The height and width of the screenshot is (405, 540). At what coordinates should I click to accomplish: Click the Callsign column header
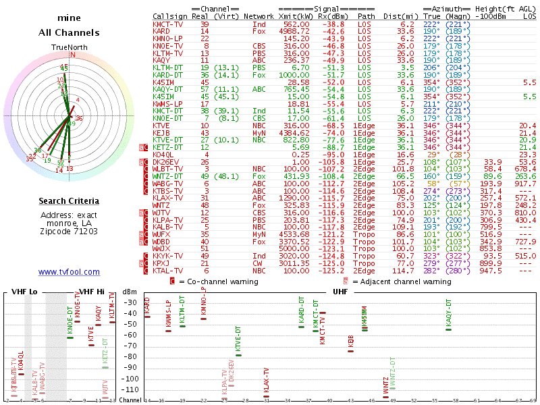click(x=170, y=16)
